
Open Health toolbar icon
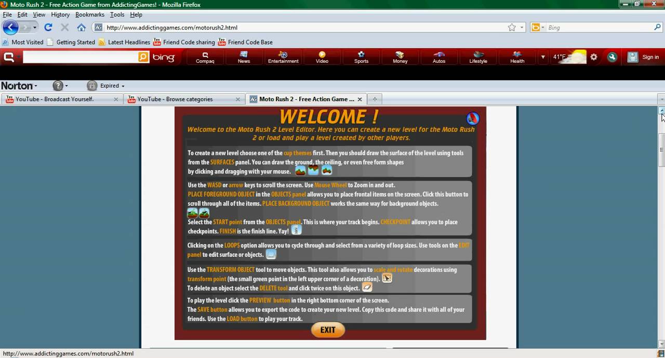click(517, 58)
